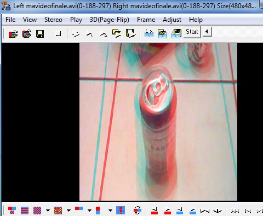Open the Help menu
The width and height of the screenshot is (263, 216).
coord(196,20)
